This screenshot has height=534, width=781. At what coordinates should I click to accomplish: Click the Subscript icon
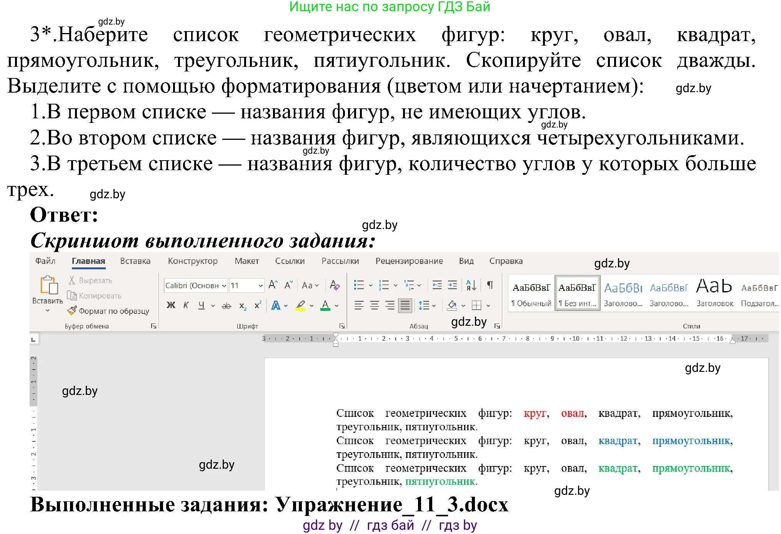(242, 305)
